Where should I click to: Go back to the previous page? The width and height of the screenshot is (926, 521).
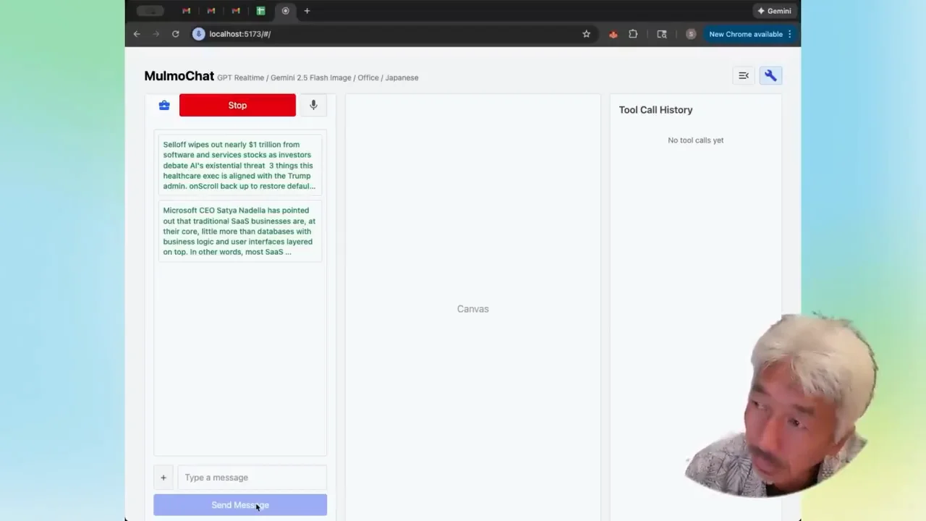tap(137, 34)
